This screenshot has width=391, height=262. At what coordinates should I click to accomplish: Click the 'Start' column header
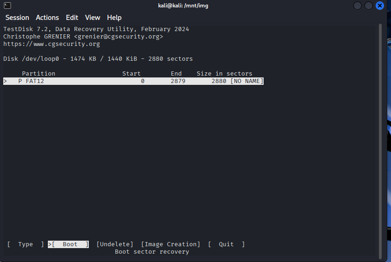pos(132,74)
